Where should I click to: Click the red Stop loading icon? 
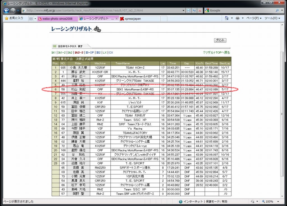(200, 10)
